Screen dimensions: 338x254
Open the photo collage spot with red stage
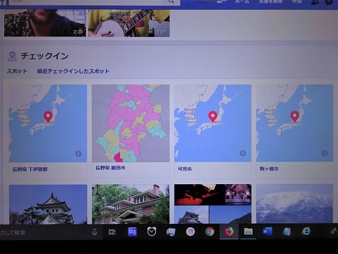point(212,204)
